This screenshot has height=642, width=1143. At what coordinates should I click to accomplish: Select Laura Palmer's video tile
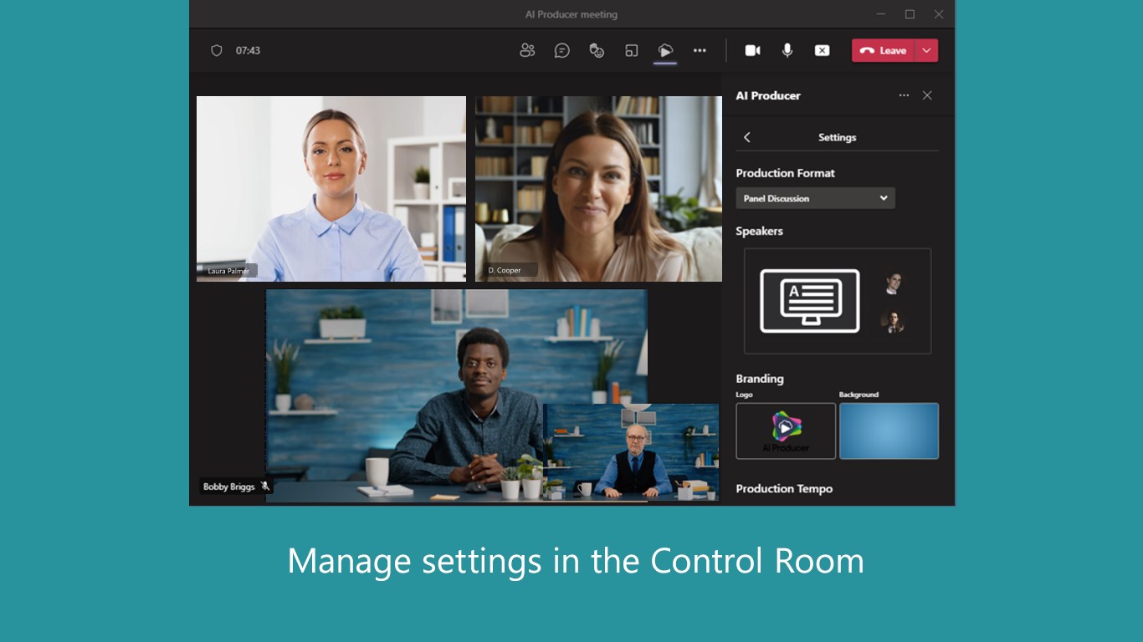331,189
